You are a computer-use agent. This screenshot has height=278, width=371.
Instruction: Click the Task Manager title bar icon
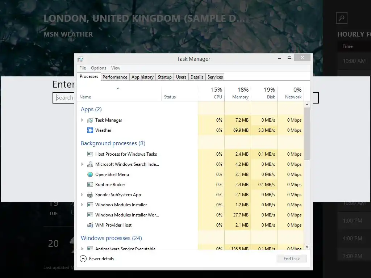pyautogui.click(x=80, y=59)
